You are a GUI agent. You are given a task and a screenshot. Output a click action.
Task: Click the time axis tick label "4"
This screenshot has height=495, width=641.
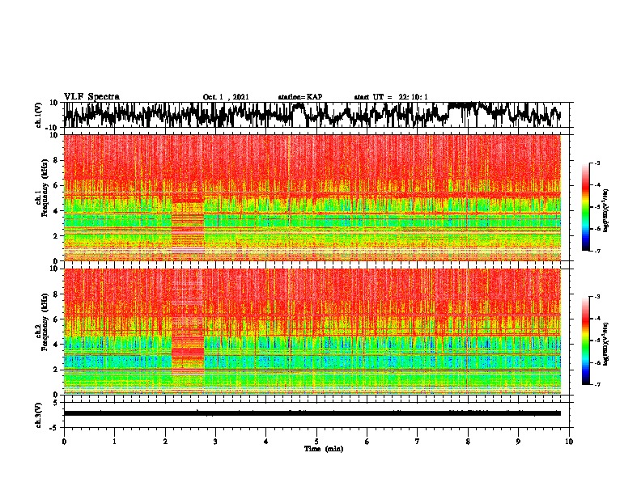point(266,442)
